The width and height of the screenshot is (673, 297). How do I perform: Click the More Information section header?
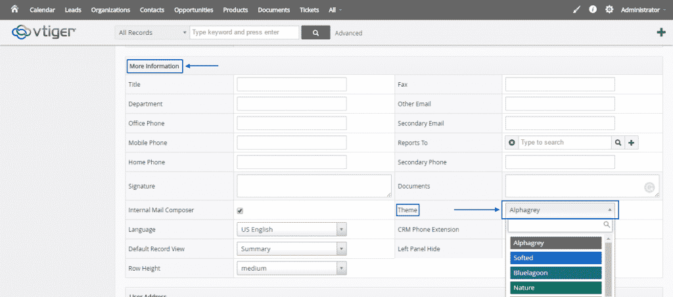click(154, 66)
